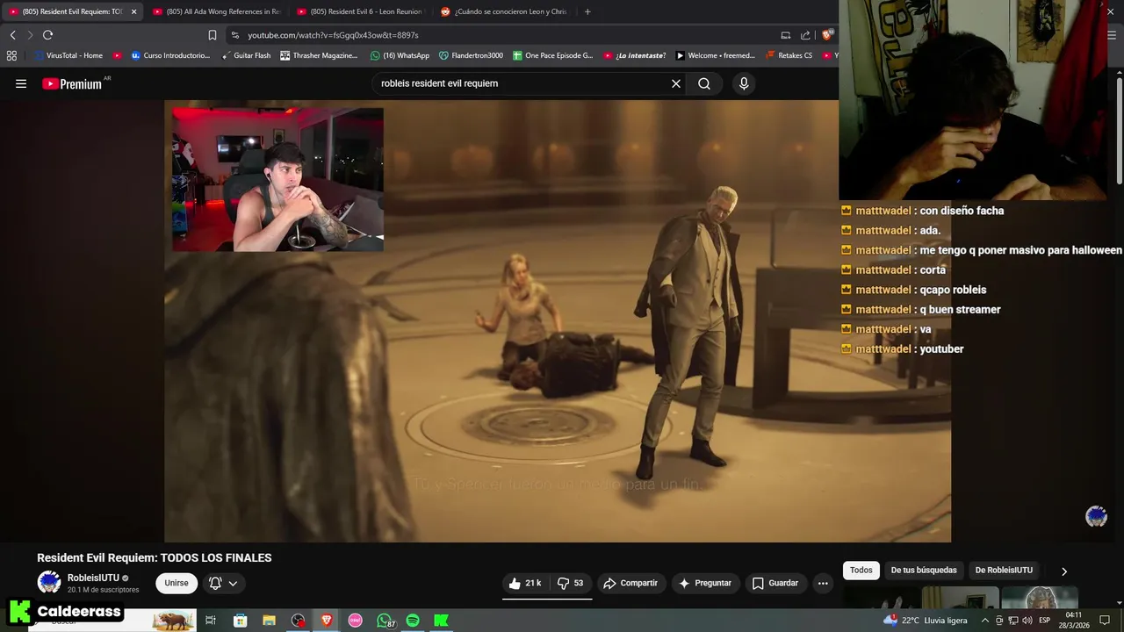
Task: Open (16) WhatsApp bookmark
Action: [400, 55]
